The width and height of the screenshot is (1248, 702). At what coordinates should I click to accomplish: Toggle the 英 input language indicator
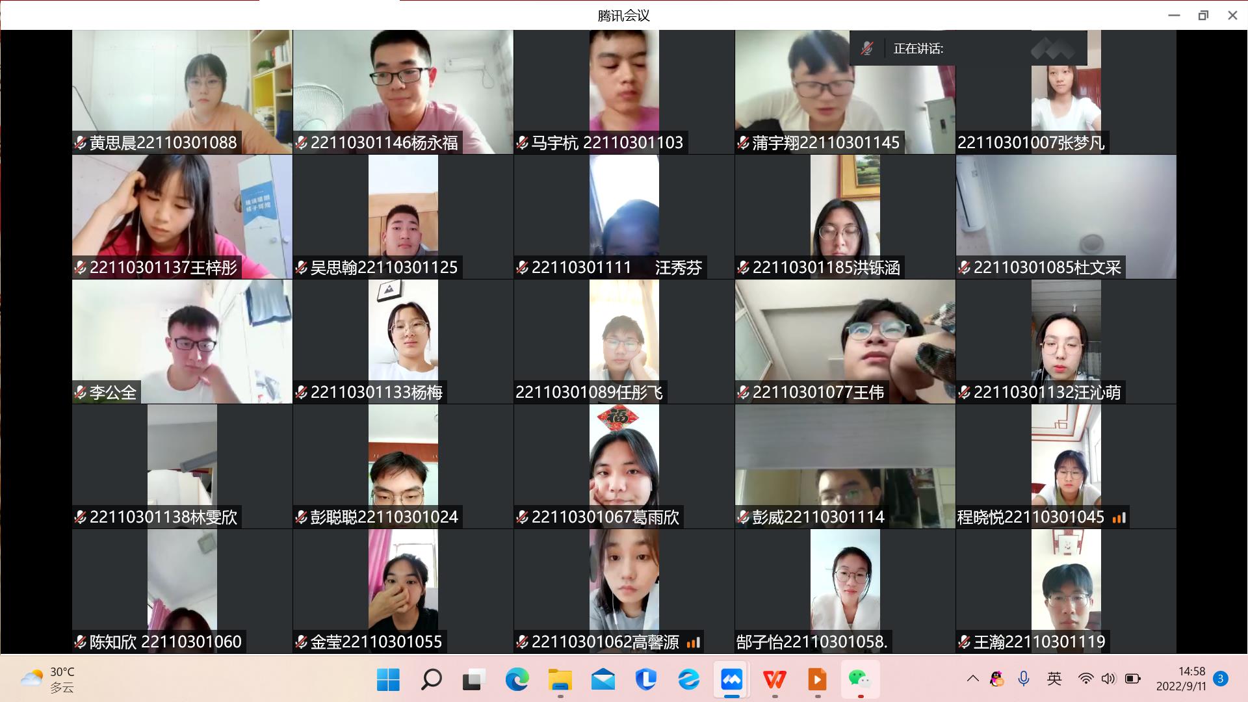(1054, 679)
